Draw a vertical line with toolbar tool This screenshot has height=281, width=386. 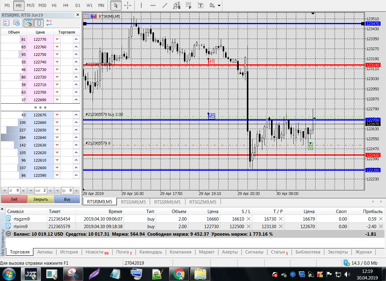coord(141,5)
